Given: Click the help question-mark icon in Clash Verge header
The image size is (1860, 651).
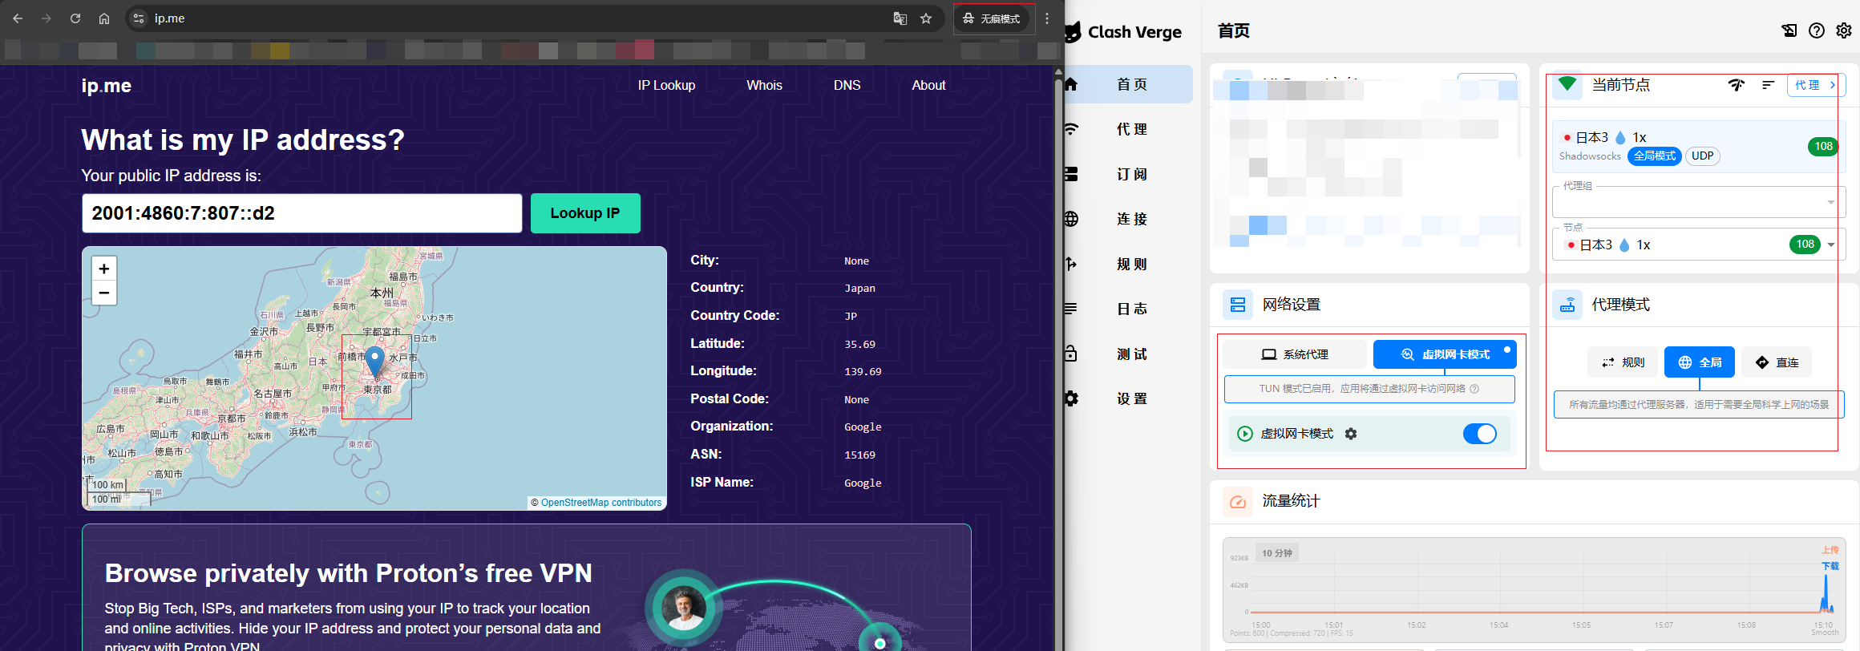Looking at the screenshot, I should (1817, 30).
